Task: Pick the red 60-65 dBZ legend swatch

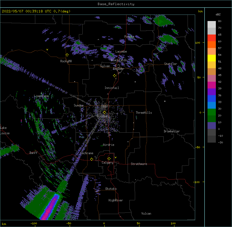Action: [212, 38]
